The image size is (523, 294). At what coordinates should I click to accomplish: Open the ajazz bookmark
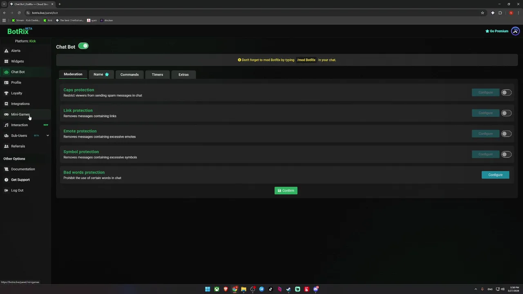coord(92,20)
